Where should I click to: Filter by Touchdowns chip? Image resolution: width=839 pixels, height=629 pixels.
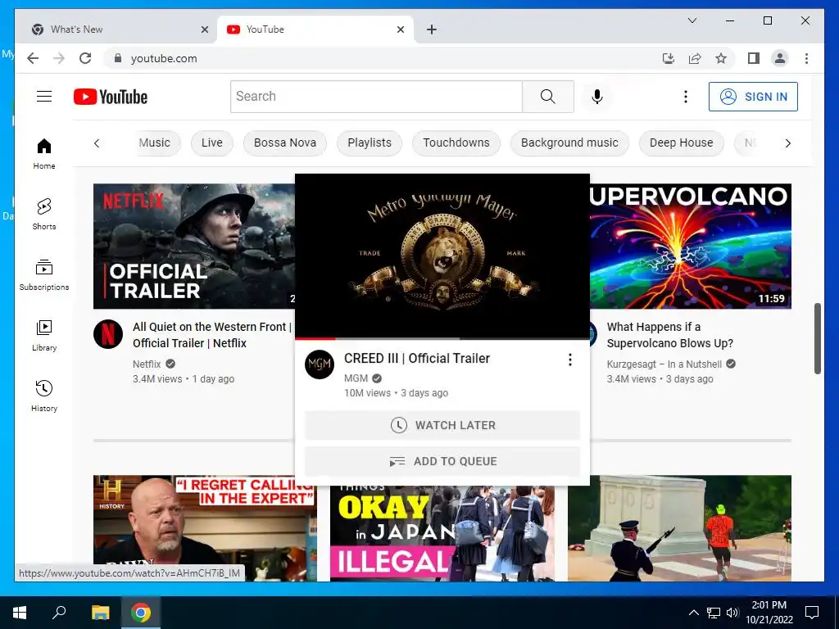point(456,143)
